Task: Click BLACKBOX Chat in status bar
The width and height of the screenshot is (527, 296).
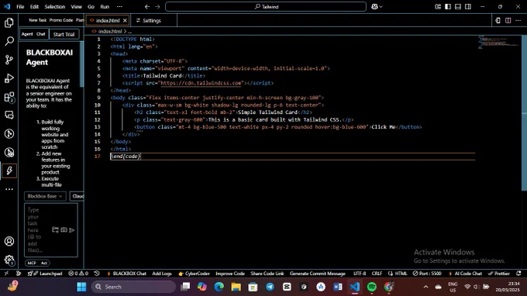Action: tap(126, 274)
